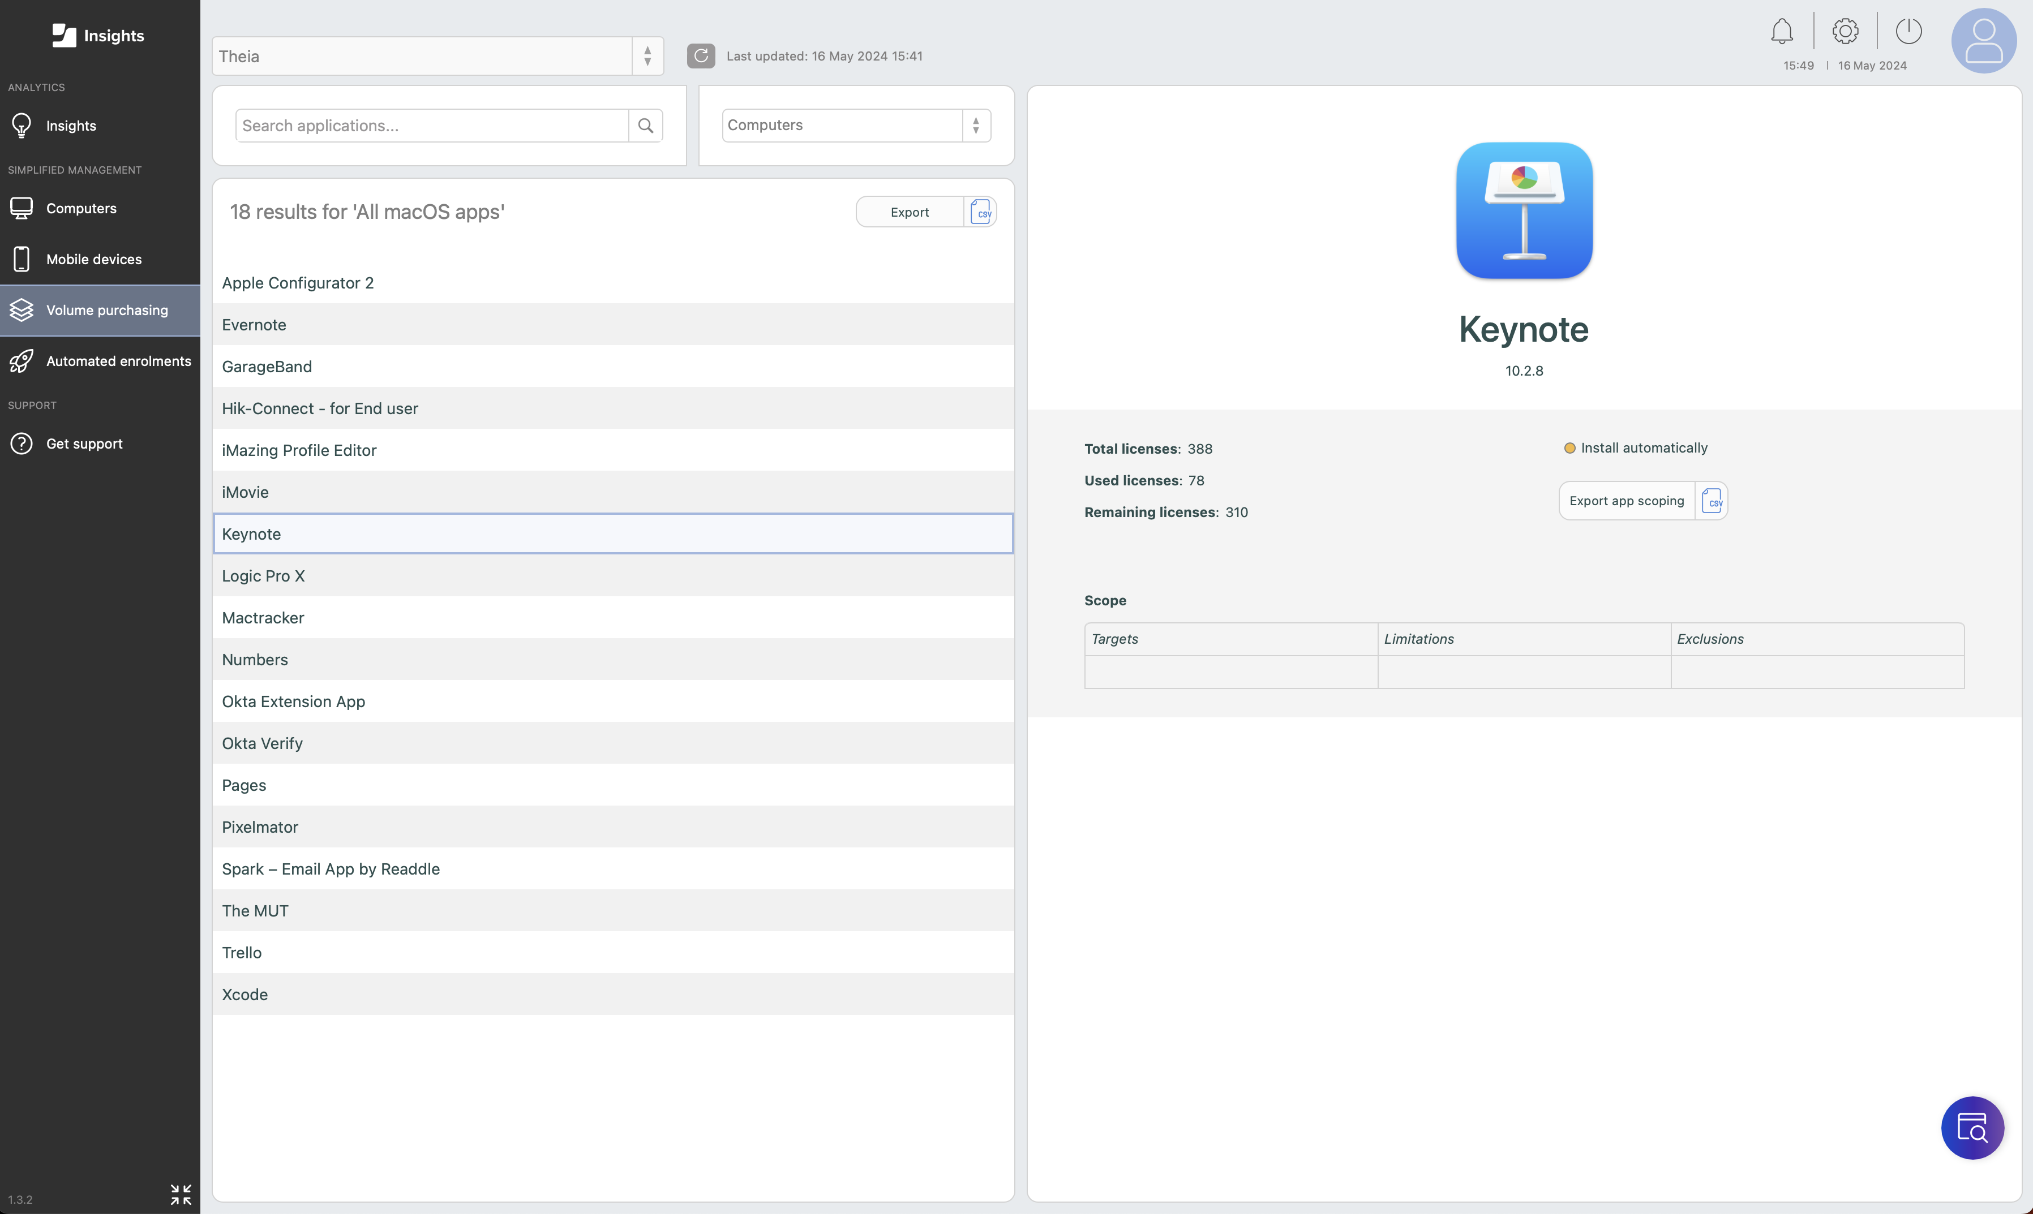This screenshot has height=1214, width=2033.
Task: Select Volume purchasing in sidebar
Action: (x=100, y=310)
